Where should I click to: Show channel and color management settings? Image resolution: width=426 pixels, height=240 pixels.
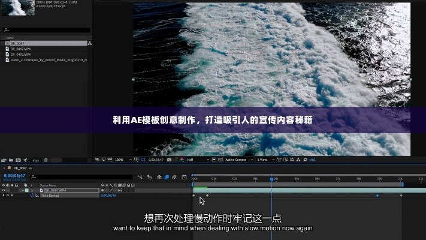(182, 160)
